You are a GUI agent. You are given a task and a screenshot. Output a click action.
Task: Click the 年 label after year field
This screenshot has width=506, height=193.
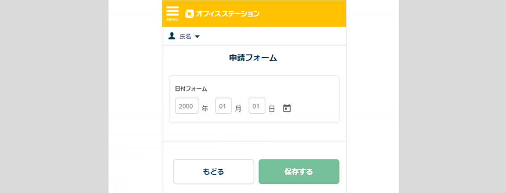click(205, 108)
